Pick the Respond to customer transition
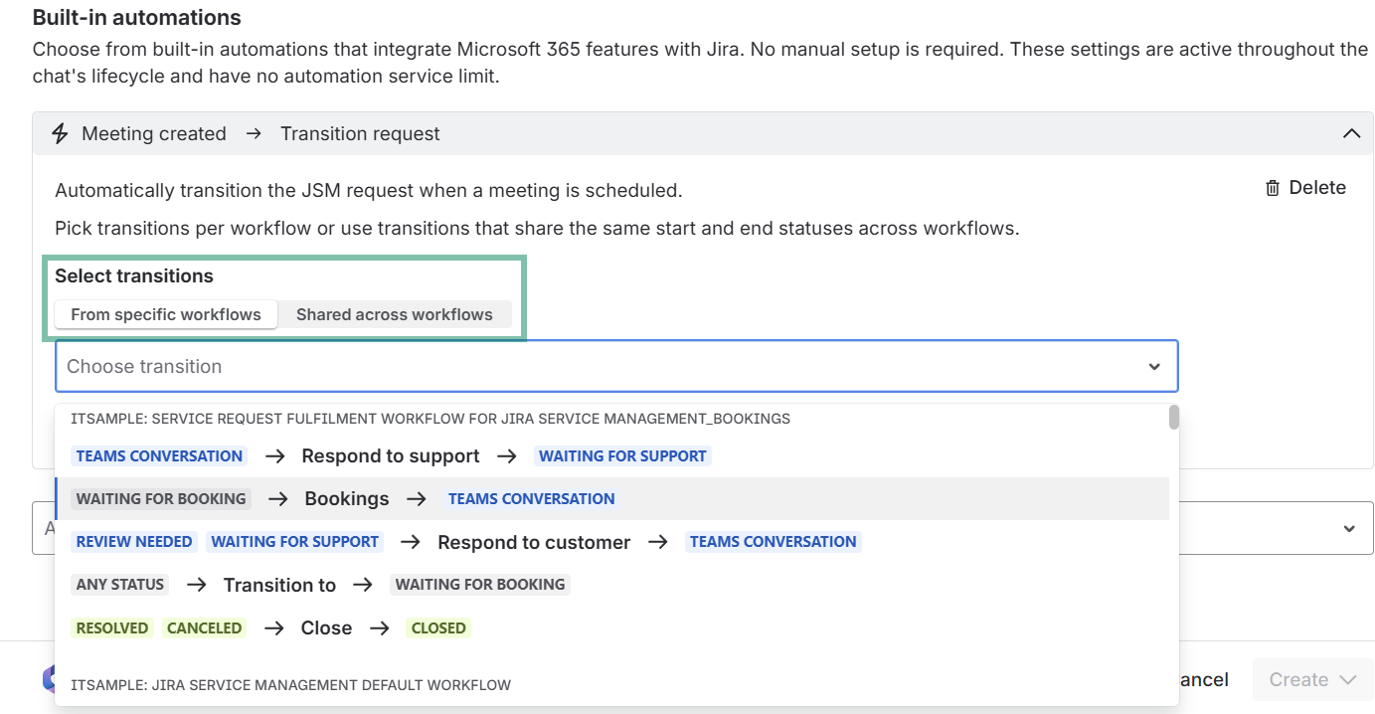This screenshot has width=1375, height=714. click(534, 542)
